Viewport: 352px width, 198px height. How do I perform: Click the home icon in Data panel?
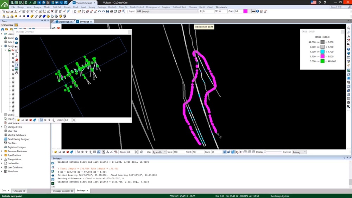tap(2, 29)
